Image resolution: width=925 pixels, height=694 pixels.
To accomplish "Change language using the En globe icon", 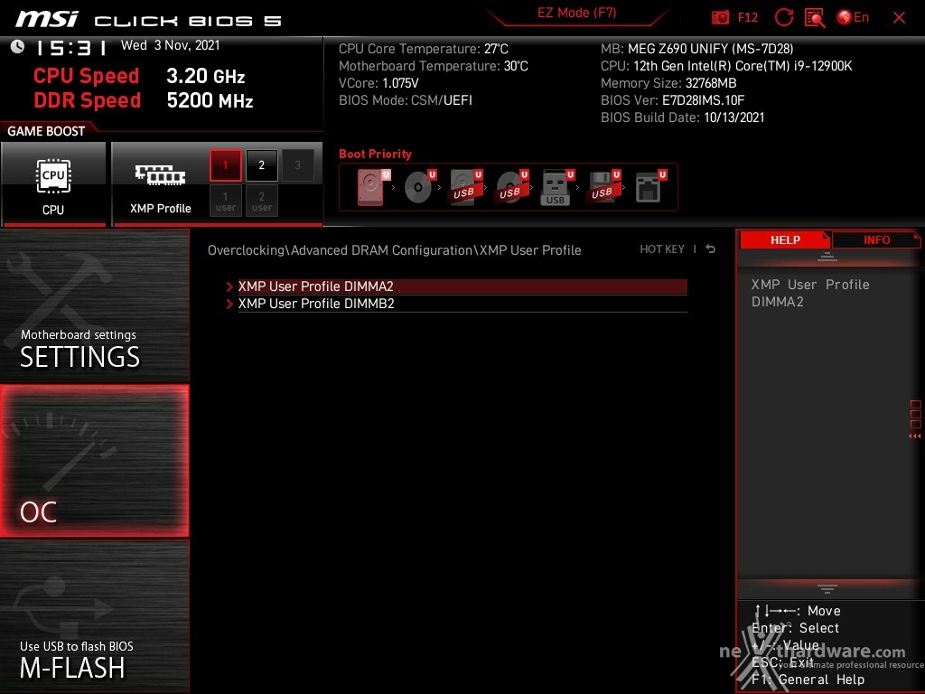I will click(x=853, y=18).
